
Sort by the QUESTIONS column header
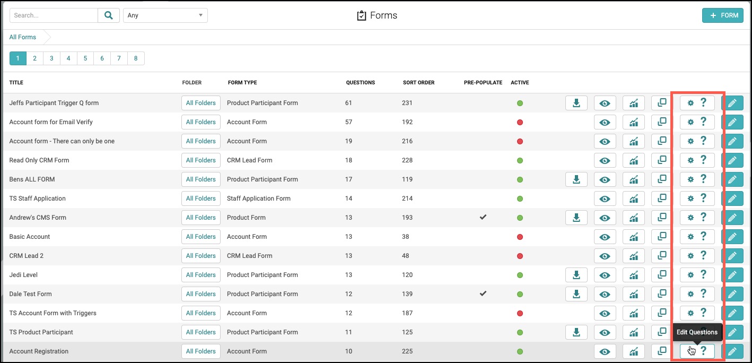pyautogui.click(x=361, y=83)
